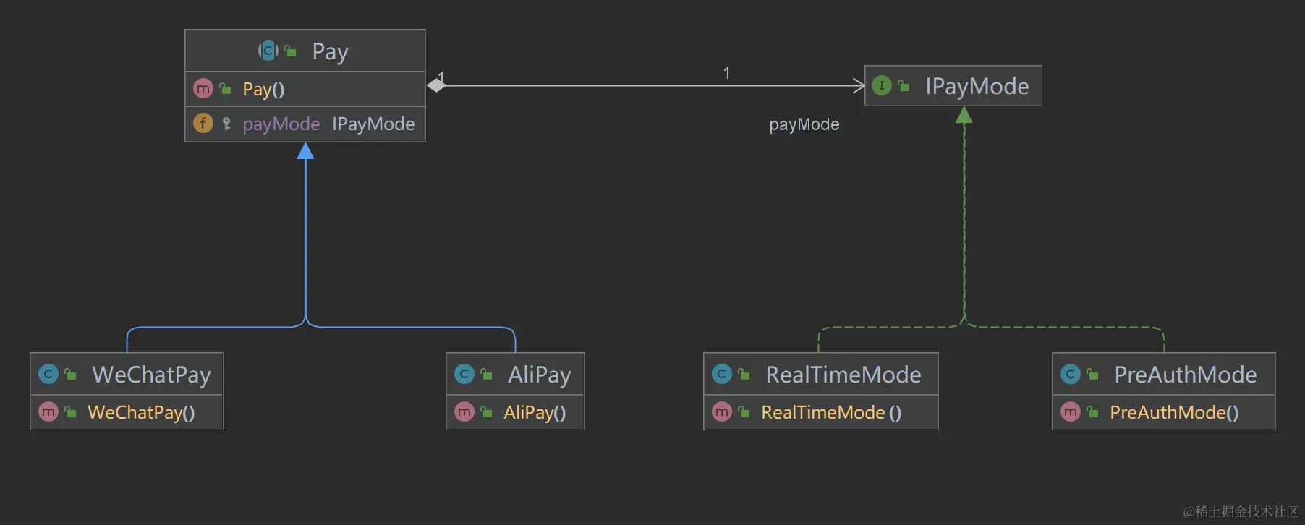Click the method icon beside WeChatPay() constructor
Screen dimensions: 1305x525
[48, 412]
